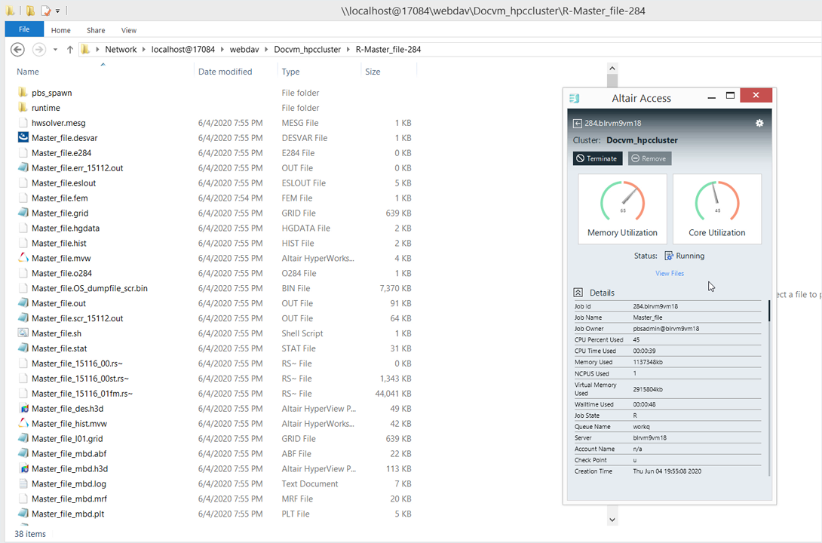The image size is (822, 543).
Task: Select Master_file.OS_dumpfile_scr.bin file name
Action: [90, 288]
